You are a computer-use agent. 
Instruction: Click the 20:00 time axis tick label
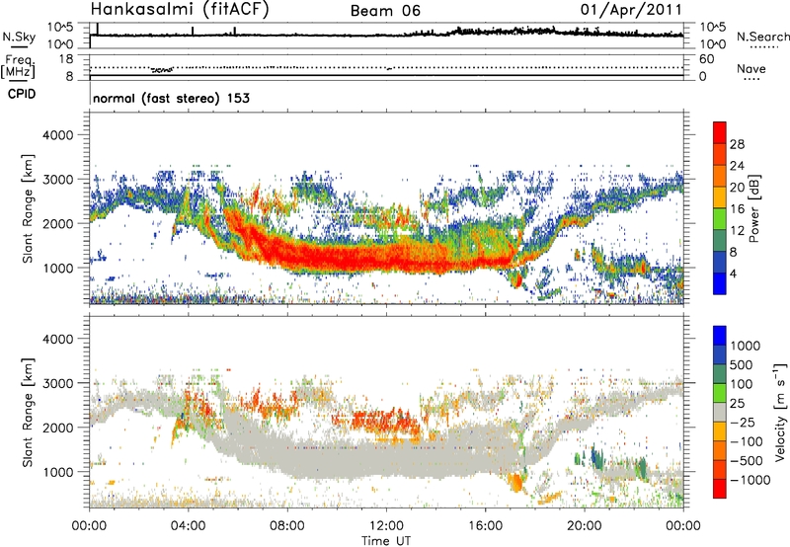(585, 526)
